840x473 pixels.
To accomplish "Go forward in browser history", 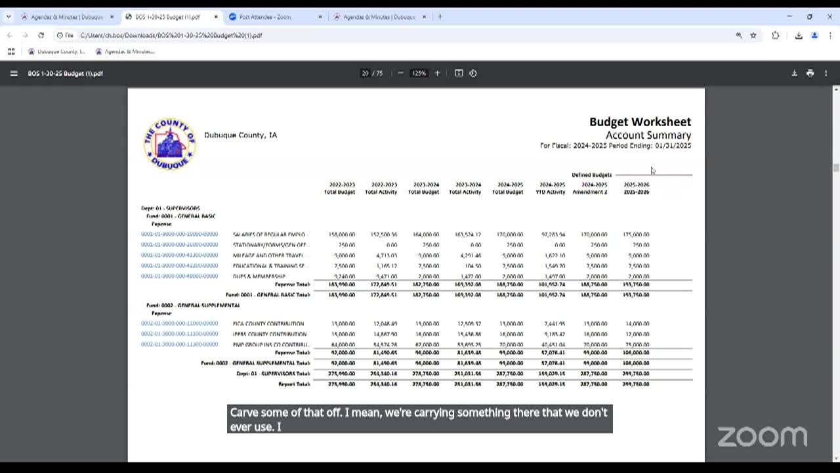I will (25, 35).
